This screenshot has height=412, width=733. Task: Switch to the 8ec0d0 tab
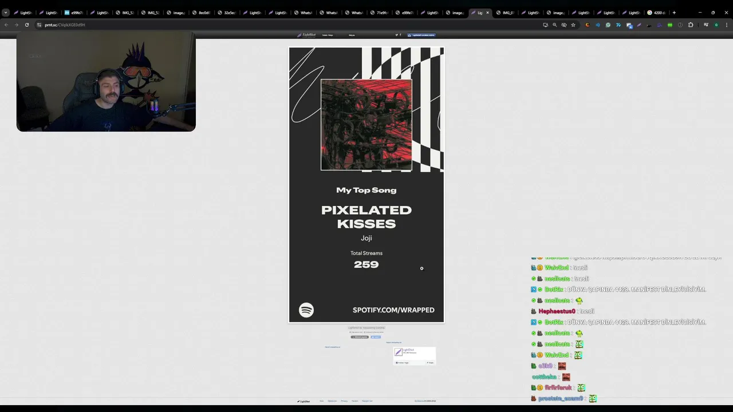coord(200,13)
